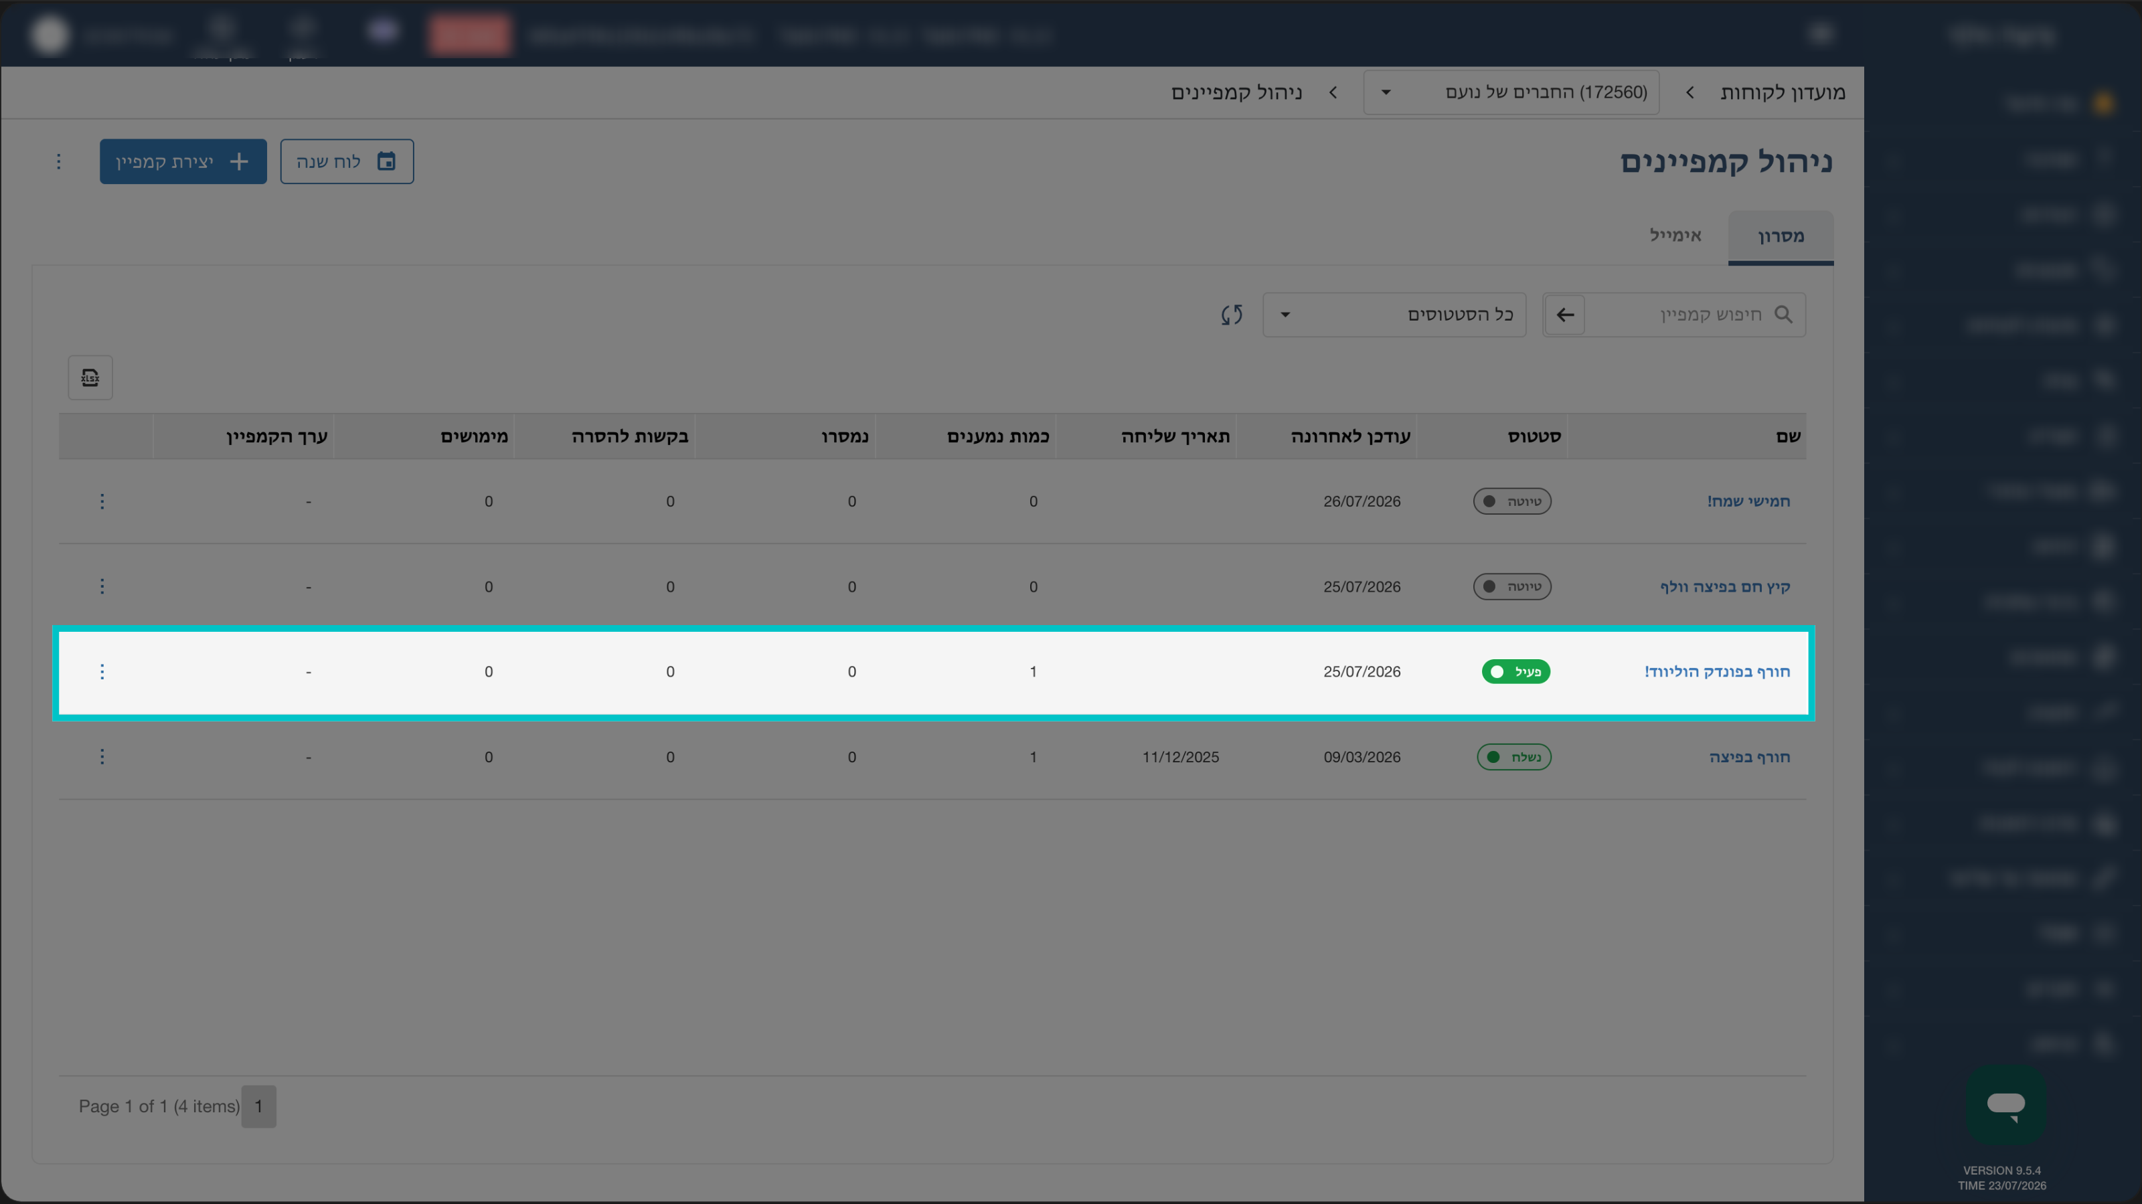Open the חורף בפונדק הוליווד! campaign link
2142x1204 pixels.
pyautogui.click(x=1717, y=671)
